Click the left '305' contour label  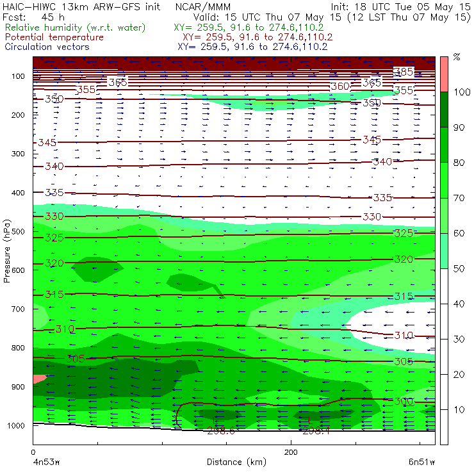coord(76,359)
